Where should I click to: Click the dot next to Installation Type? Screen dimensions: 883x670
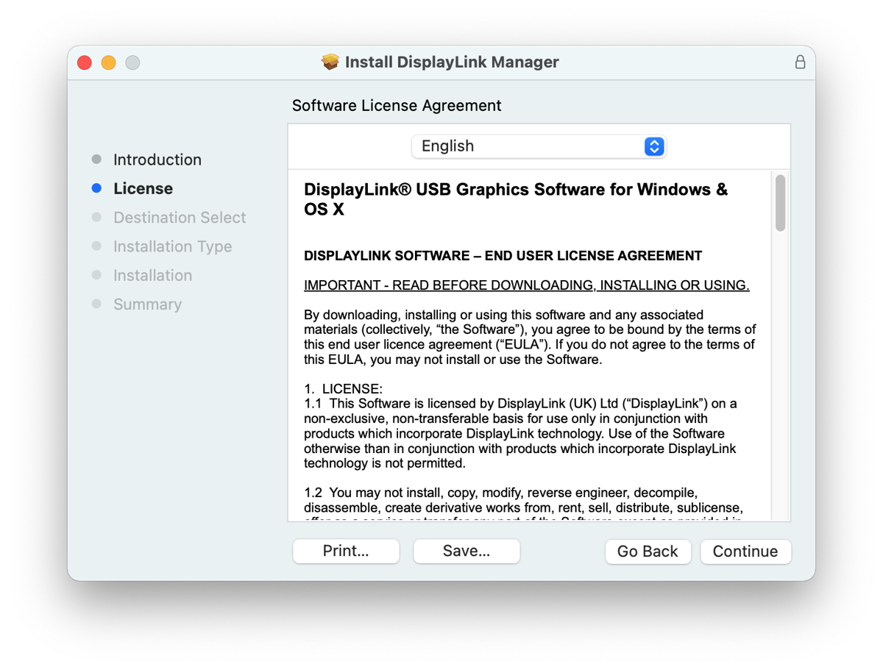pos(96,246)
